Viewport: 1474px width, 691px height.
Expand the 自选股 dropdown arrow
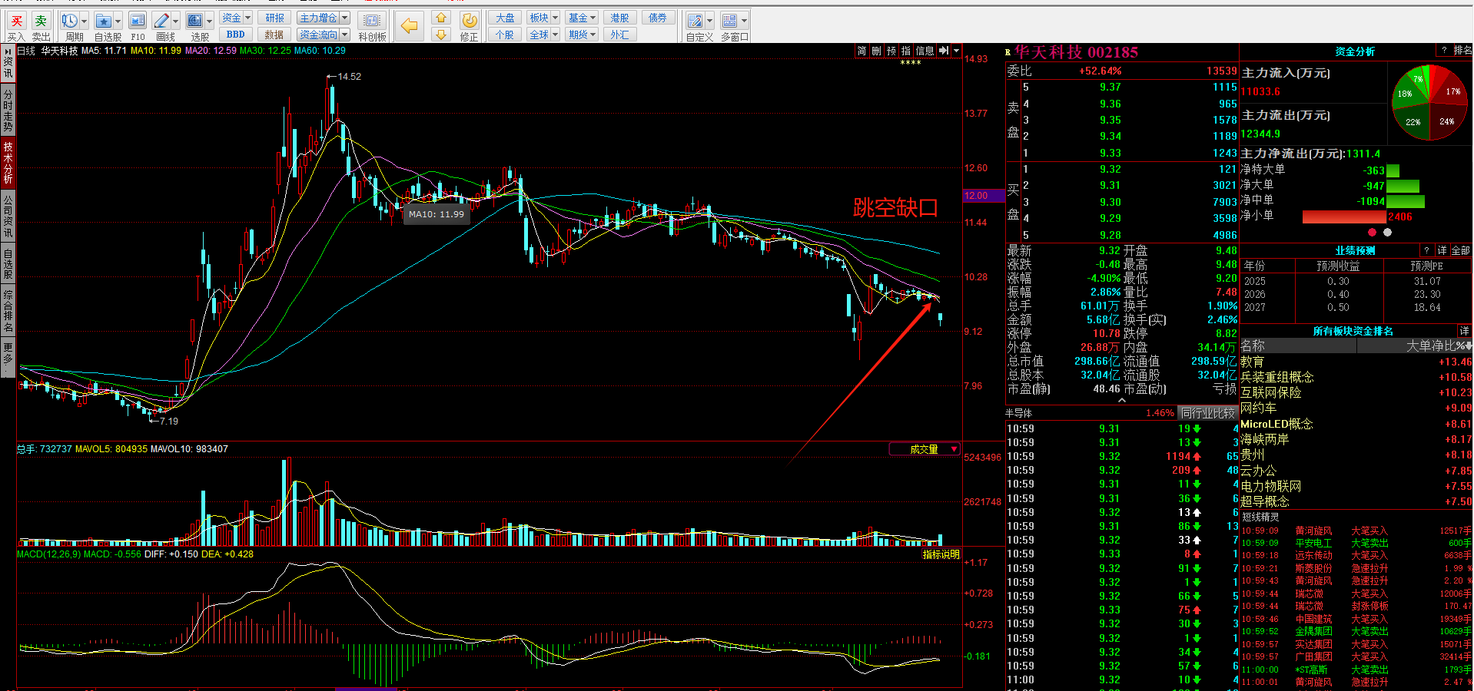[x=118, y=21]
